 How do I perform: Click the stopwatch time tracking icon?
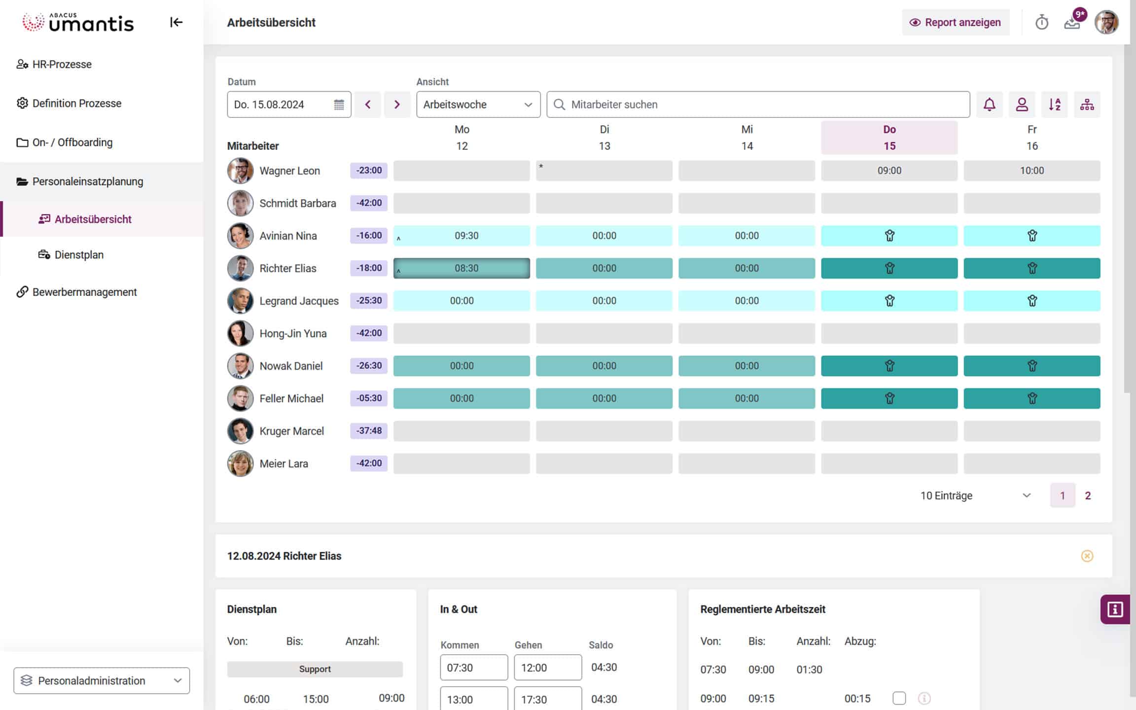coord(1042,22)
